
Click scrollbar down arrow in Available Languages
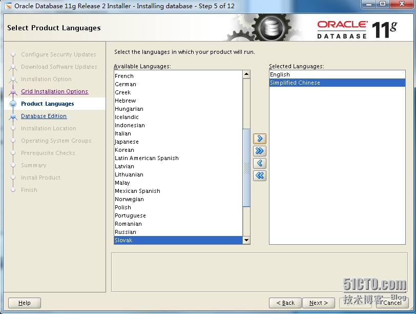246,240
